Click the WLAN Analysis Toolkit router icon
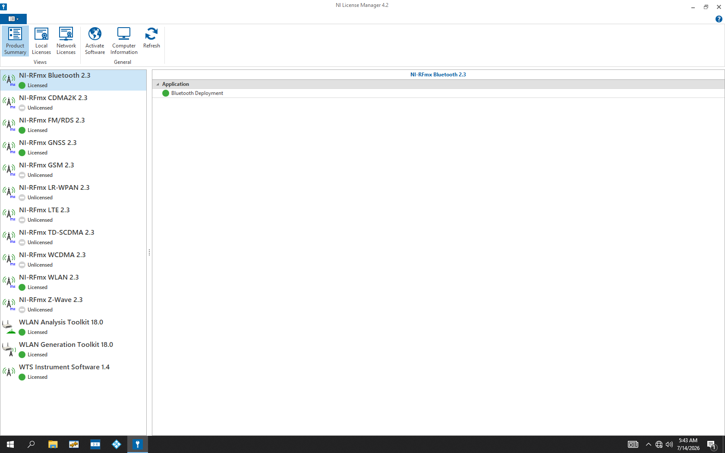725x453 pixels. (x=9, y=327)
